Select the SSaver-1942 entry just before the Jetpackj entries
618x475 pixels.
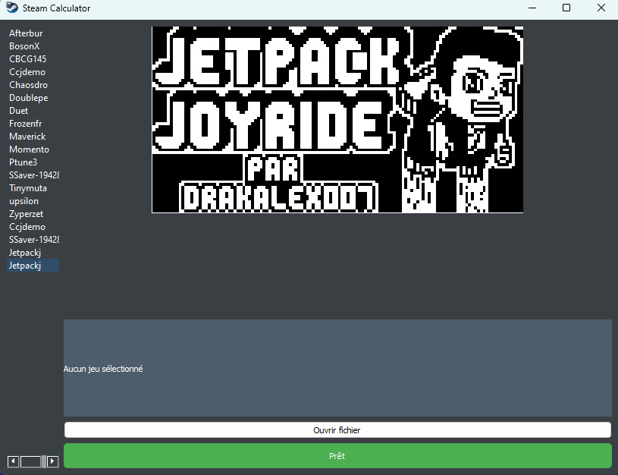pos(34,240)
